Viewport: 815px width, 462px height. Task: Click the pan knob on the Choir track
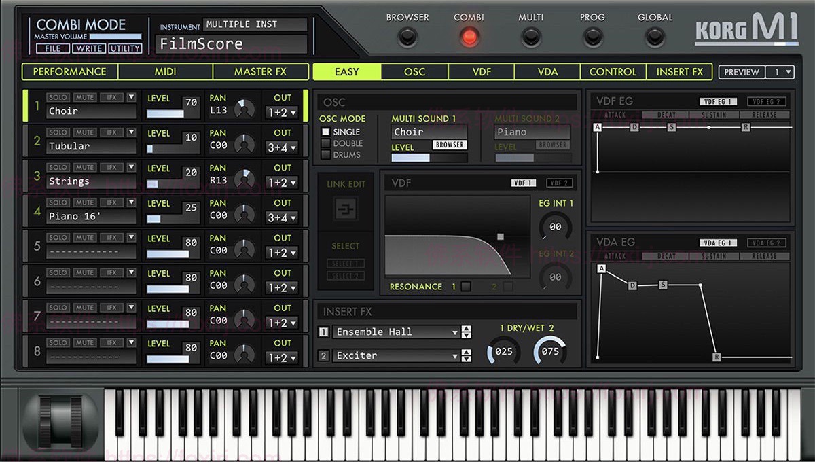[244, 109]
